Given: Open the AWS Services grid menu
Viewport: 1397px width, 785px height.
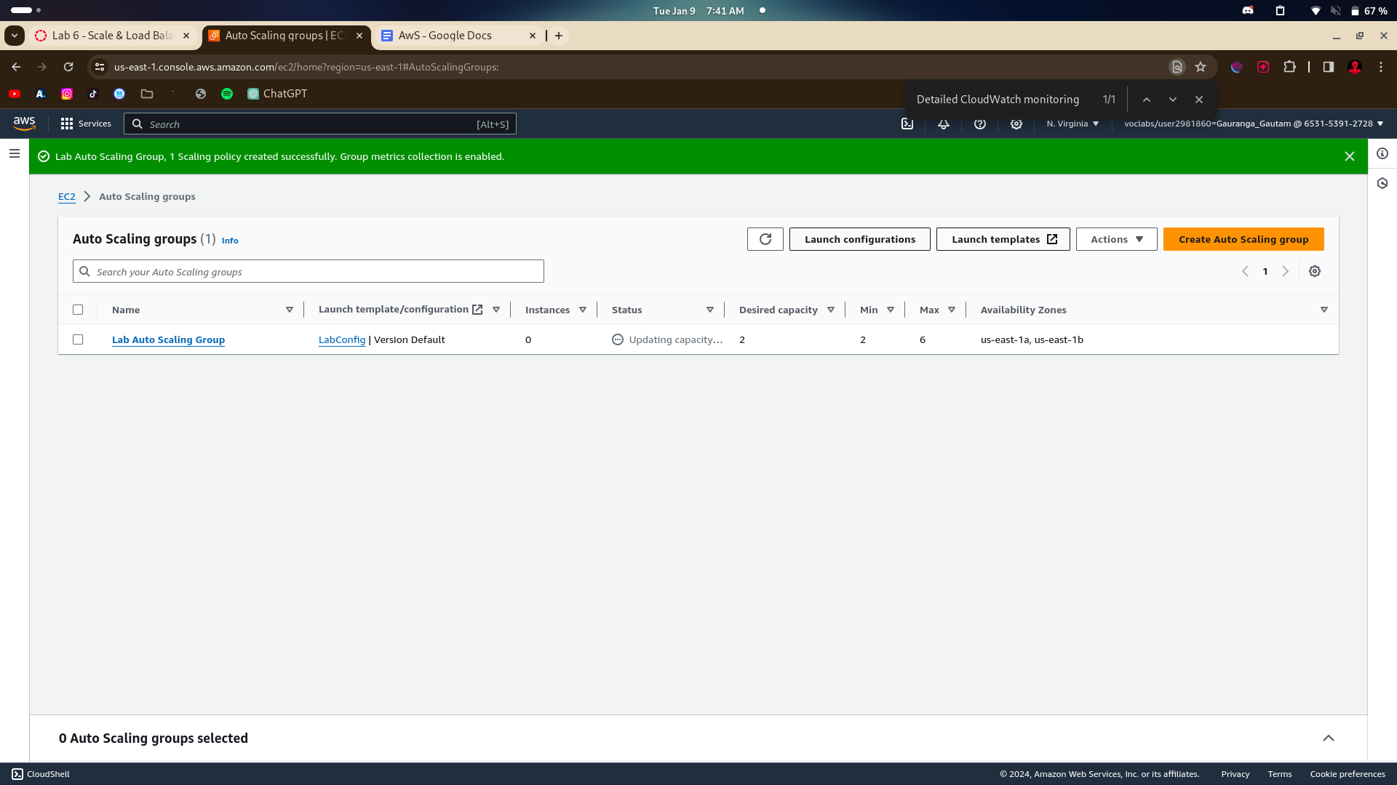Looking at the screenshot, I should 86,124.
